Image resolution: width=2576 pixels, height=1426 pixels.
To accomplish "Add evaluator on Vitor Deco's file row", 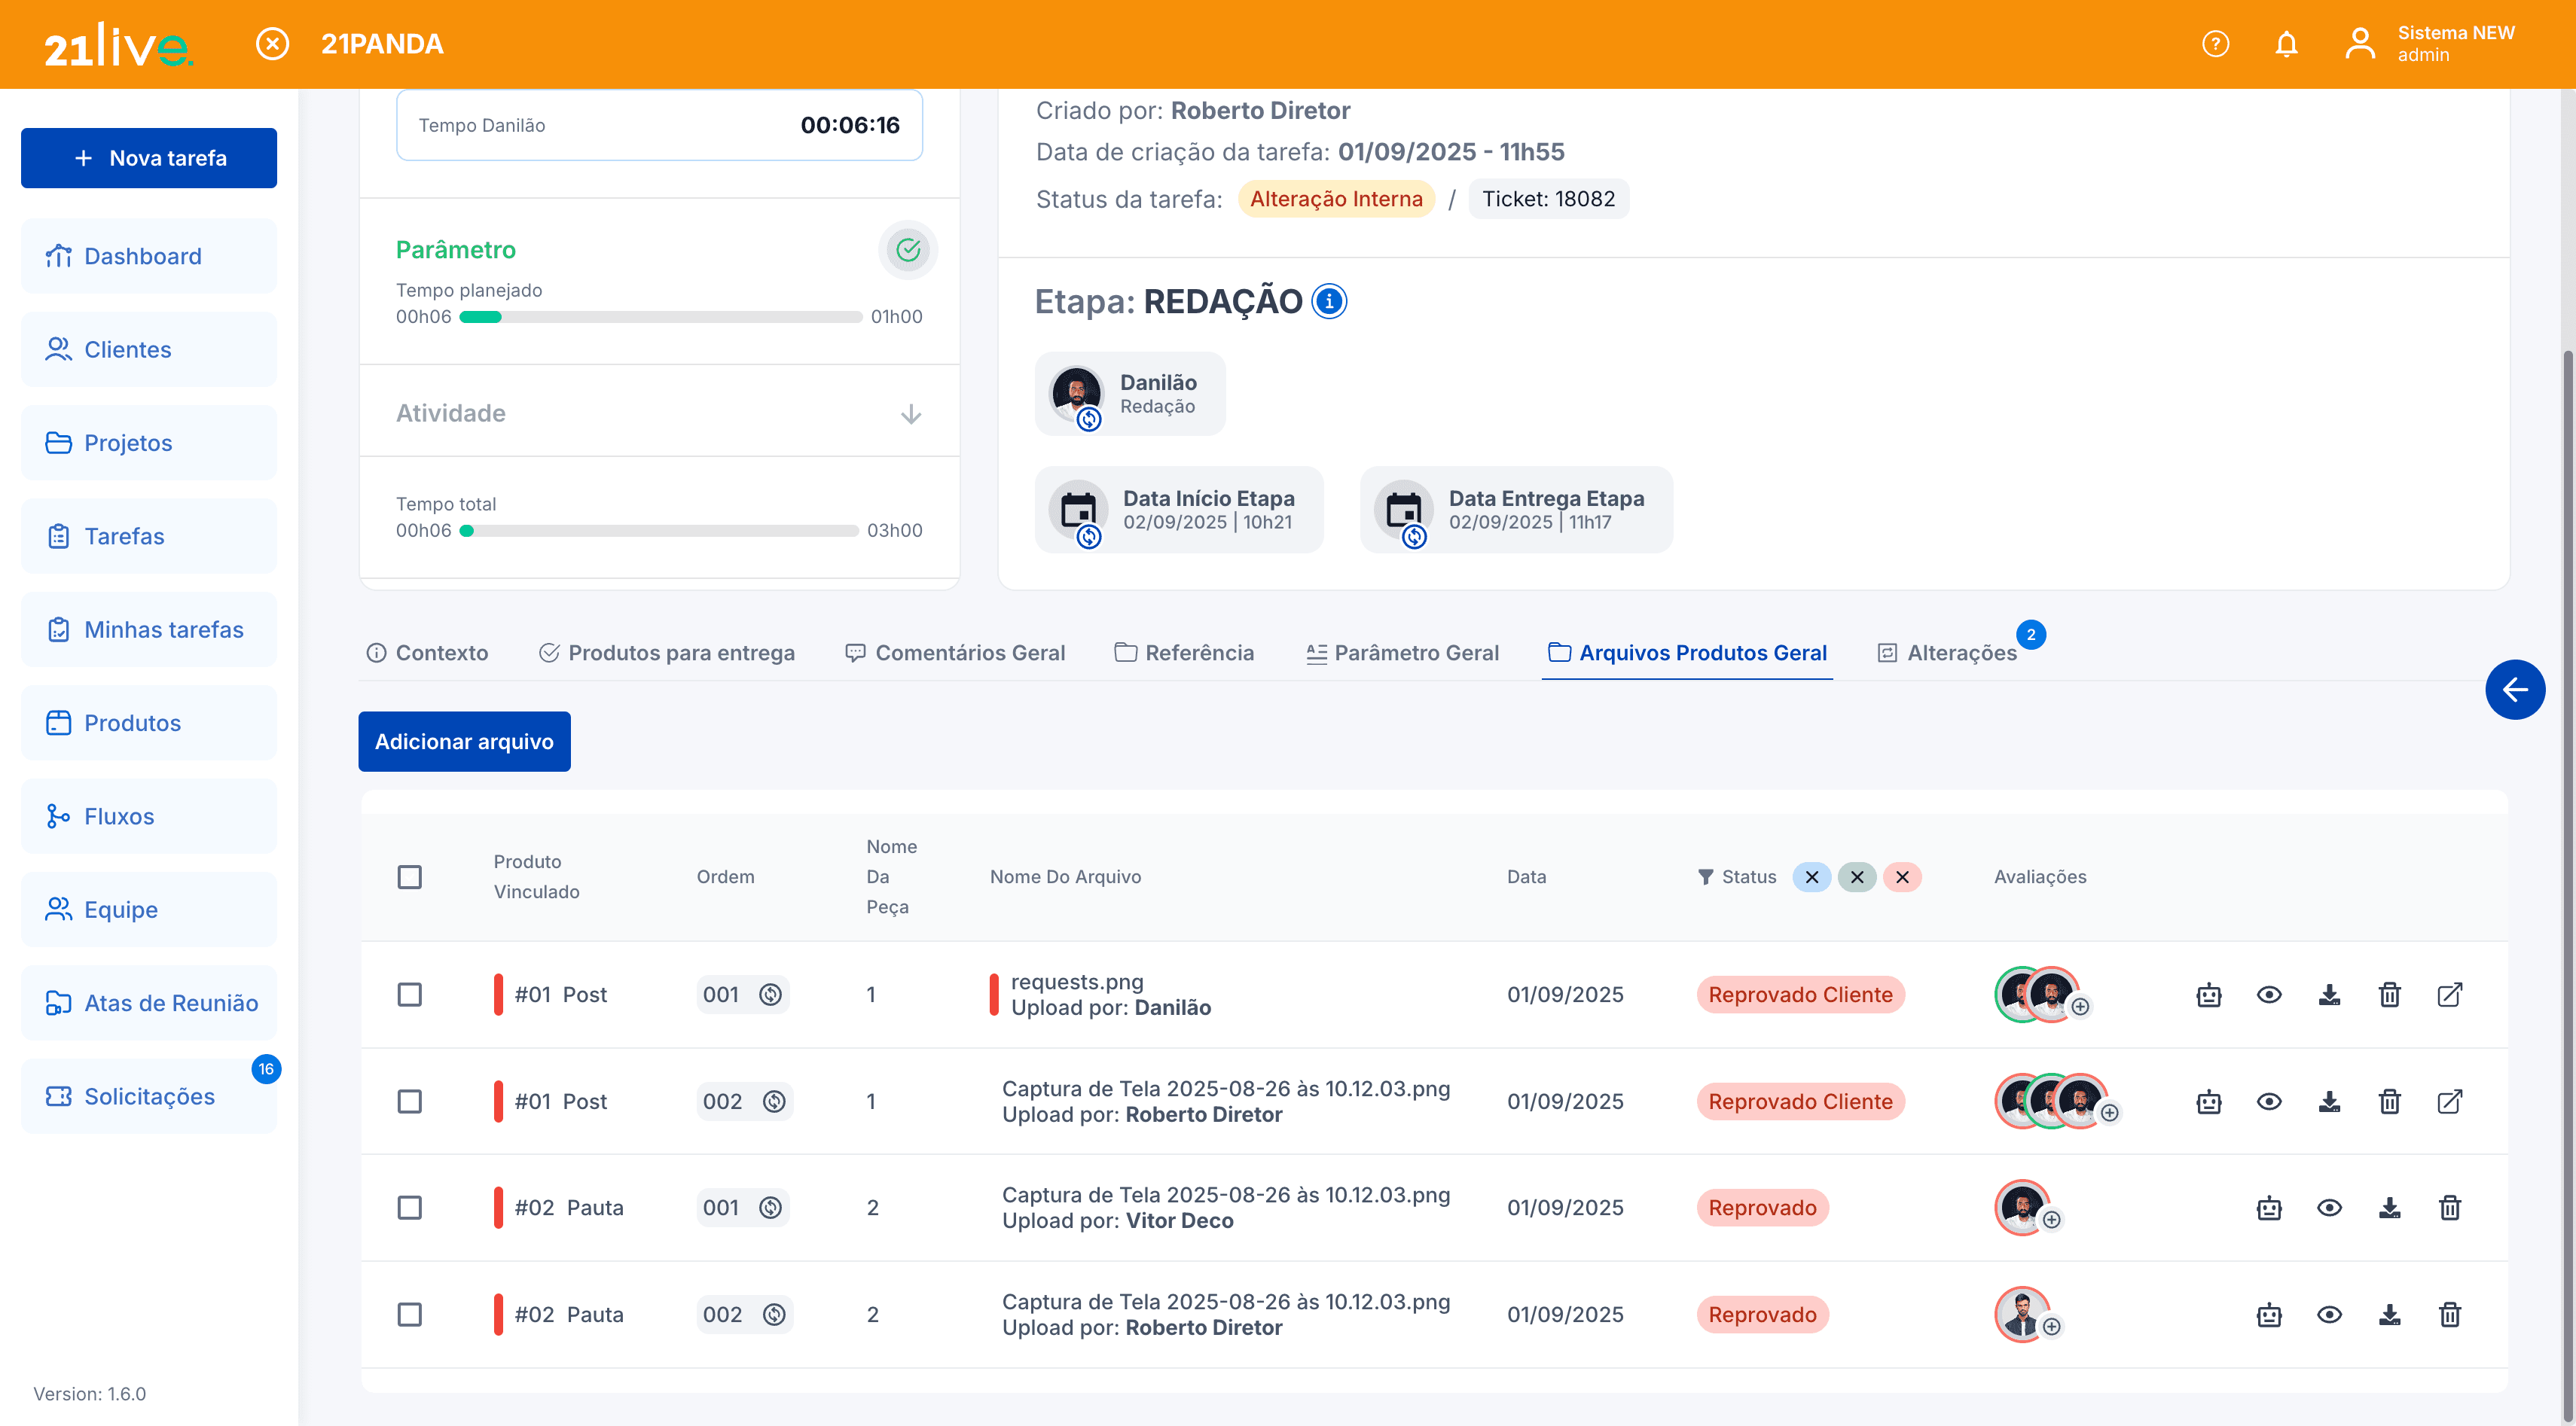I will [x=2051, y=1220].
